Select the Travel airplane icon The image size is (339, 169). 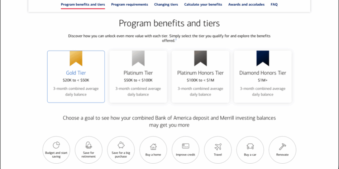(218, 146)
